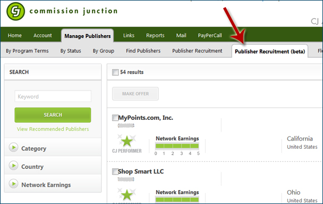The image size is (323, 204).
Task: Go to the Links tab
Action: pyautogui.click(x=129, y=36)
